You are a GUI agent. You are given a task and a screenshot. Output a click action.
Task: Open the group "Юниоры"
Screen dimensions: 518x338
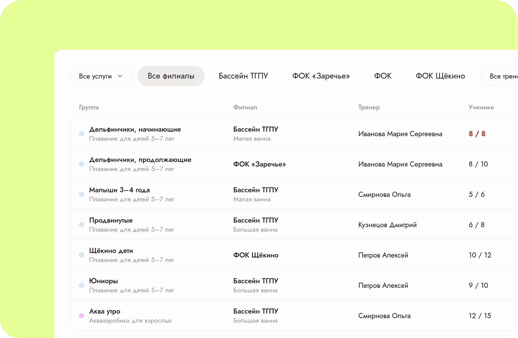[104, 281]
